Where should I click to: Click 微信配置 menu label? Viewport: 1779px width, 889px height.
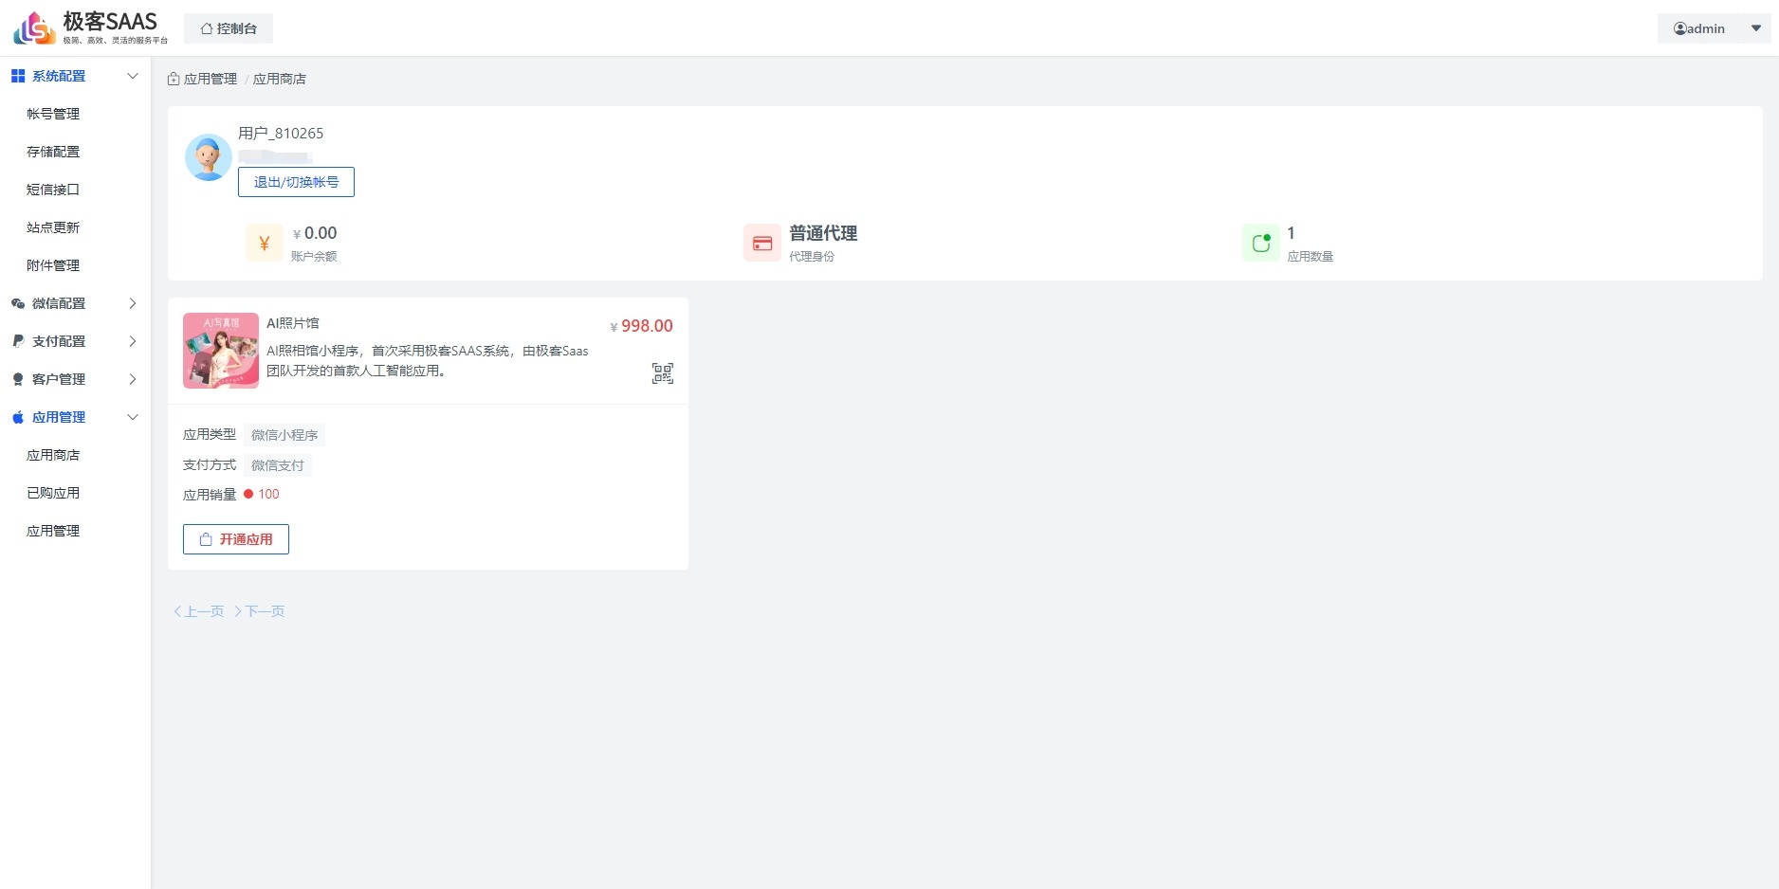[59, 303]
